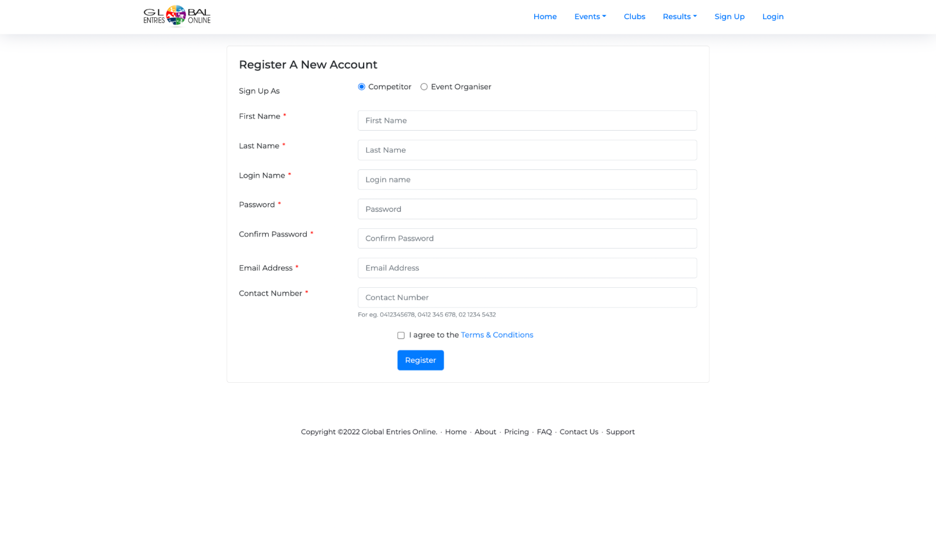
Task: Click Sign Up in the navigation bar
Action: pos(730,17)
